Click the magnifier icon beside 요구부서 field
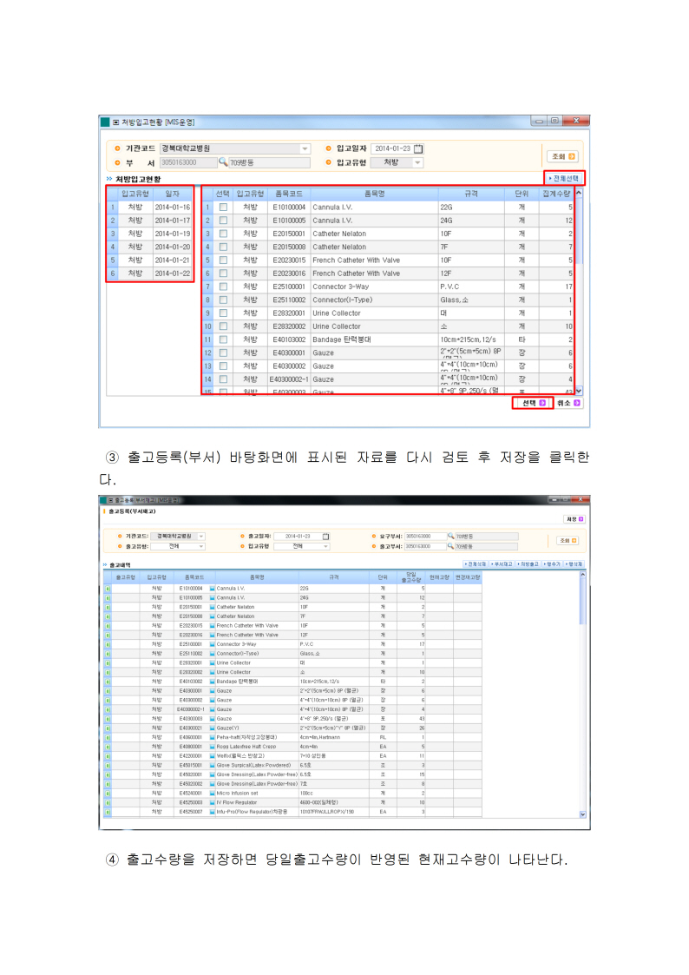Screen dimensions: 689x975 point(450,536)
